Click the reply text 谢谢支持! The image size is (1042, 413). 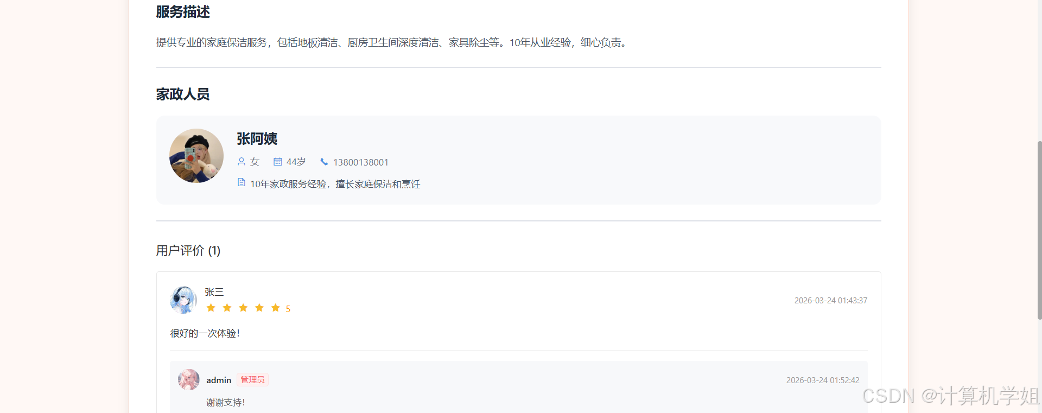point(226,402)
